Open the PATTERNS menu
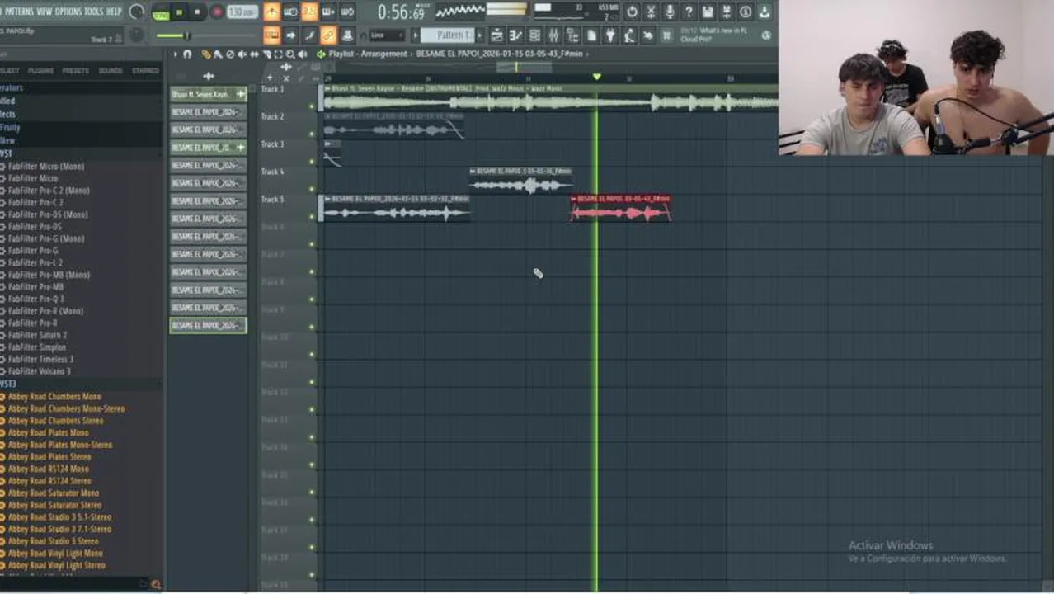Image resolution: width=1054 pixels, height=594 pixels. point(20,11)
